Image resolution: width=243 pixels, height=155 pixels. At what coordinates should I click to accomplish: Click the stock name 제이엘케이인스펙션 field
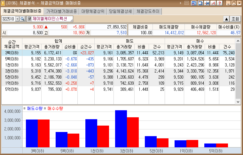(52, 19)
